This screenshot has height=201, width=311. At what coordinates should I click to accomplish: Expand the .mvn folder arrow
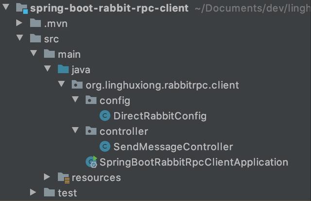click(19, 23)
